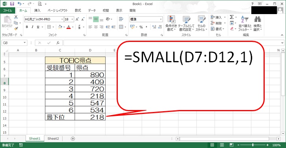Click the zoom slider handle
This screenshot has height=148, width=286.
[253, 145]
